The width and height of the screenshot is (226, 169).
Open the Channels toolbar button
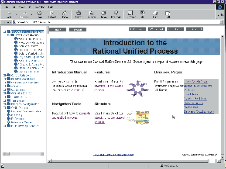click(116, 14)
